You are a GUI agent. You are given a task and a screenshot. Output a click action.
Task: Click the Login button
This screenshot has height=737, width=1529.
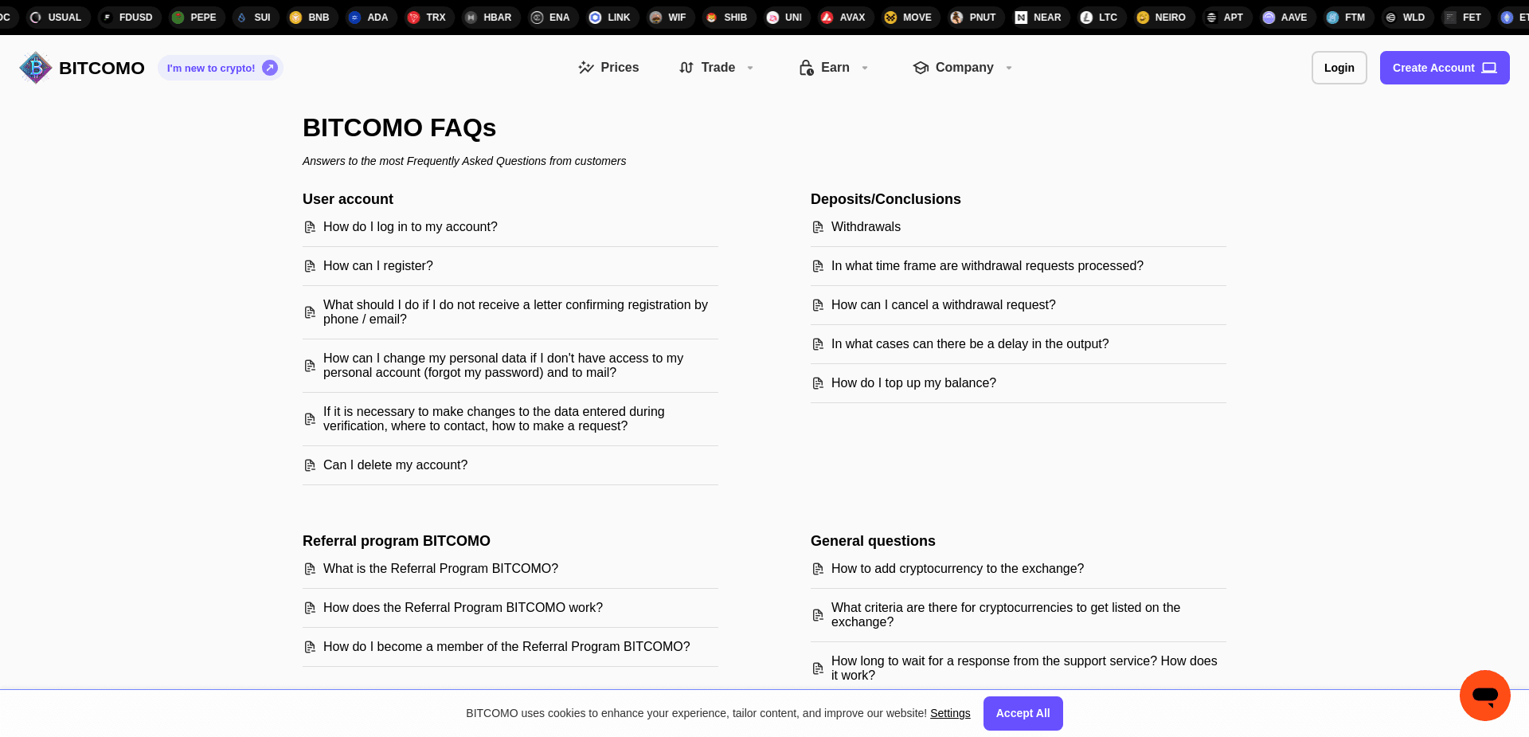1339,68
